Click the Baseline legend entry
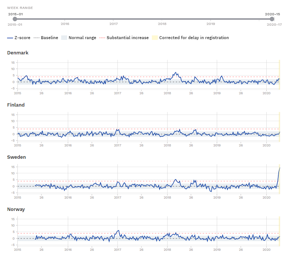Viewport: 288px width, 259px height. 46,38
